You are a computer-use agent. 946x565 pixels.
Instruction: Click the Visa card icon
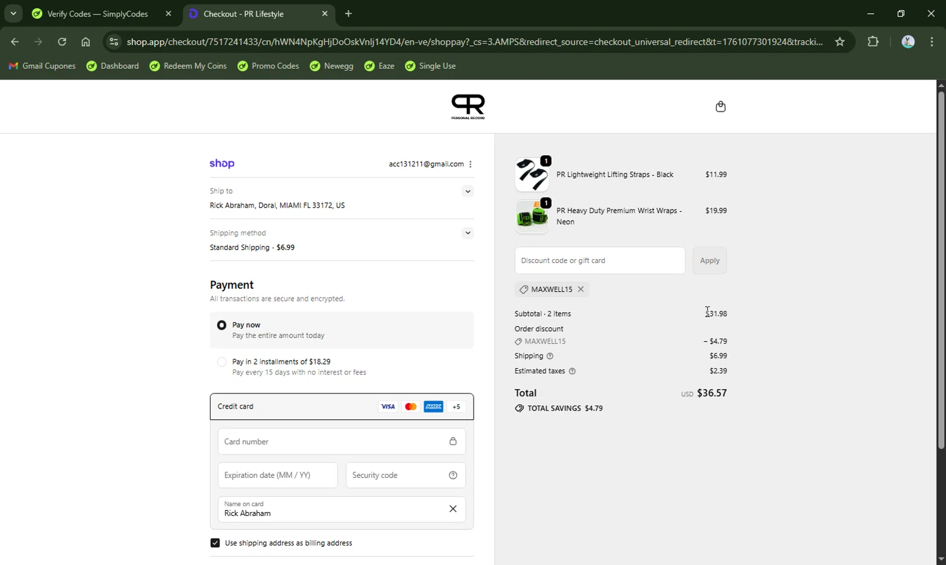[x=388, y=407]
